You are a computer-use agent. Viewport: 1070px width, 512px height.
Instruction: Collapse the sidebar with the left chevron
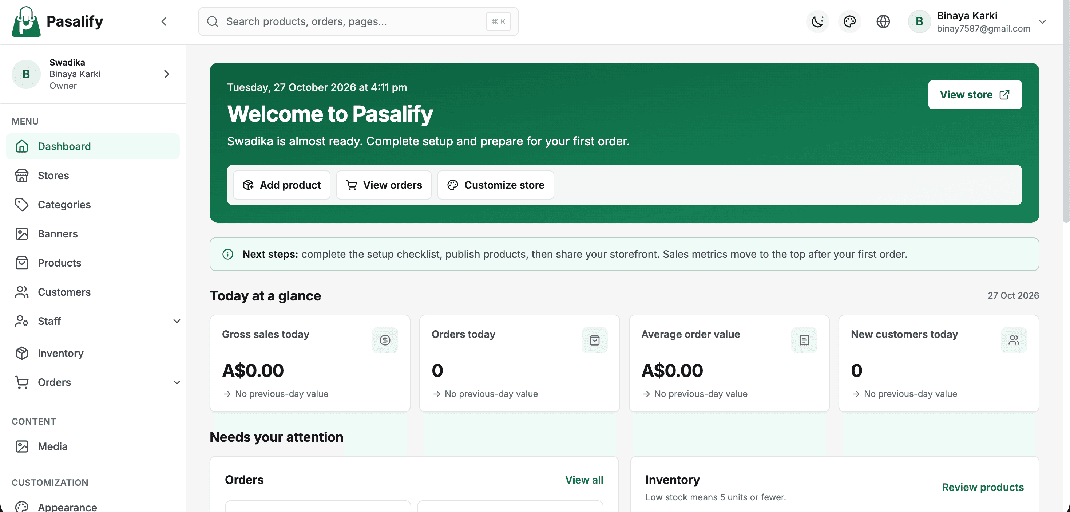pos(164,21)
